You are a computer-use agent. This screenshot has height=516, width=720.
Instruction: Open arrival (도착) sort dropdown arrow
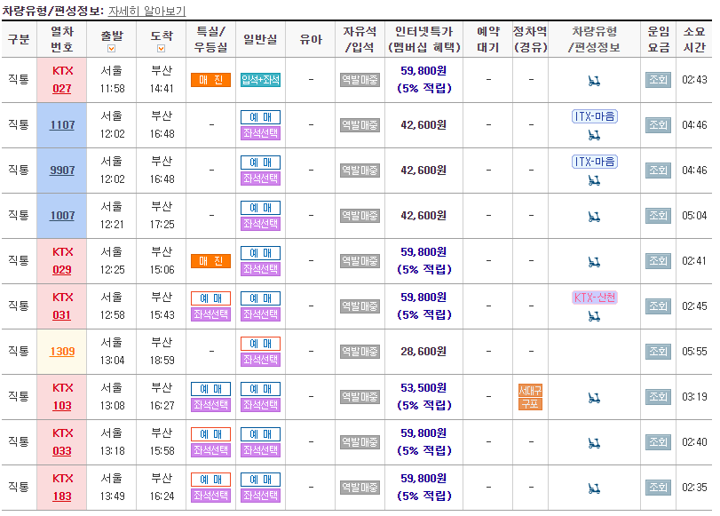pyautogui.click(x=162, y=48)
